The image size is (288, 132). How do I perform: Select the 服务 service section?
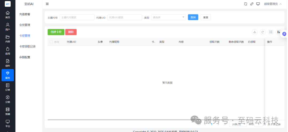(x=7, y=75)
